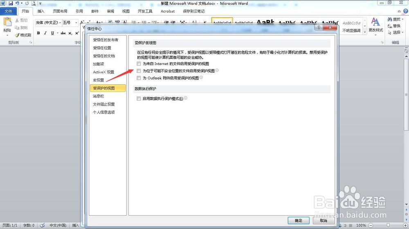Check 为位于可能不安全位置的文件启用受保护视图 checkbox

139,71
